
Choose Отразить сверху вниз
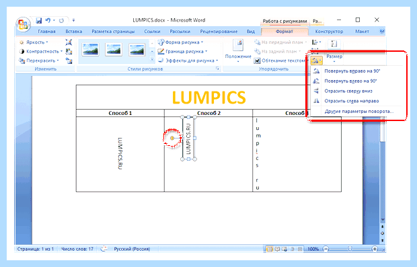tap(356, 91)
